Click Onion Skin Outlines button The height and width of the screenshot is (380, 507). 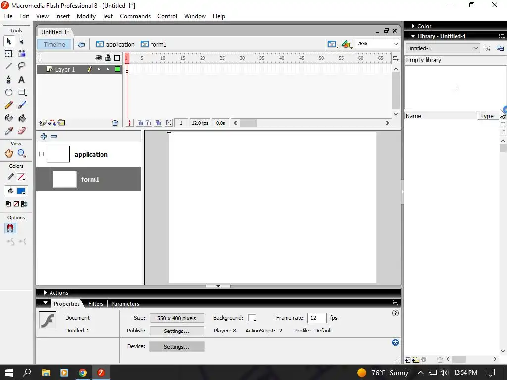pos(148,123)
